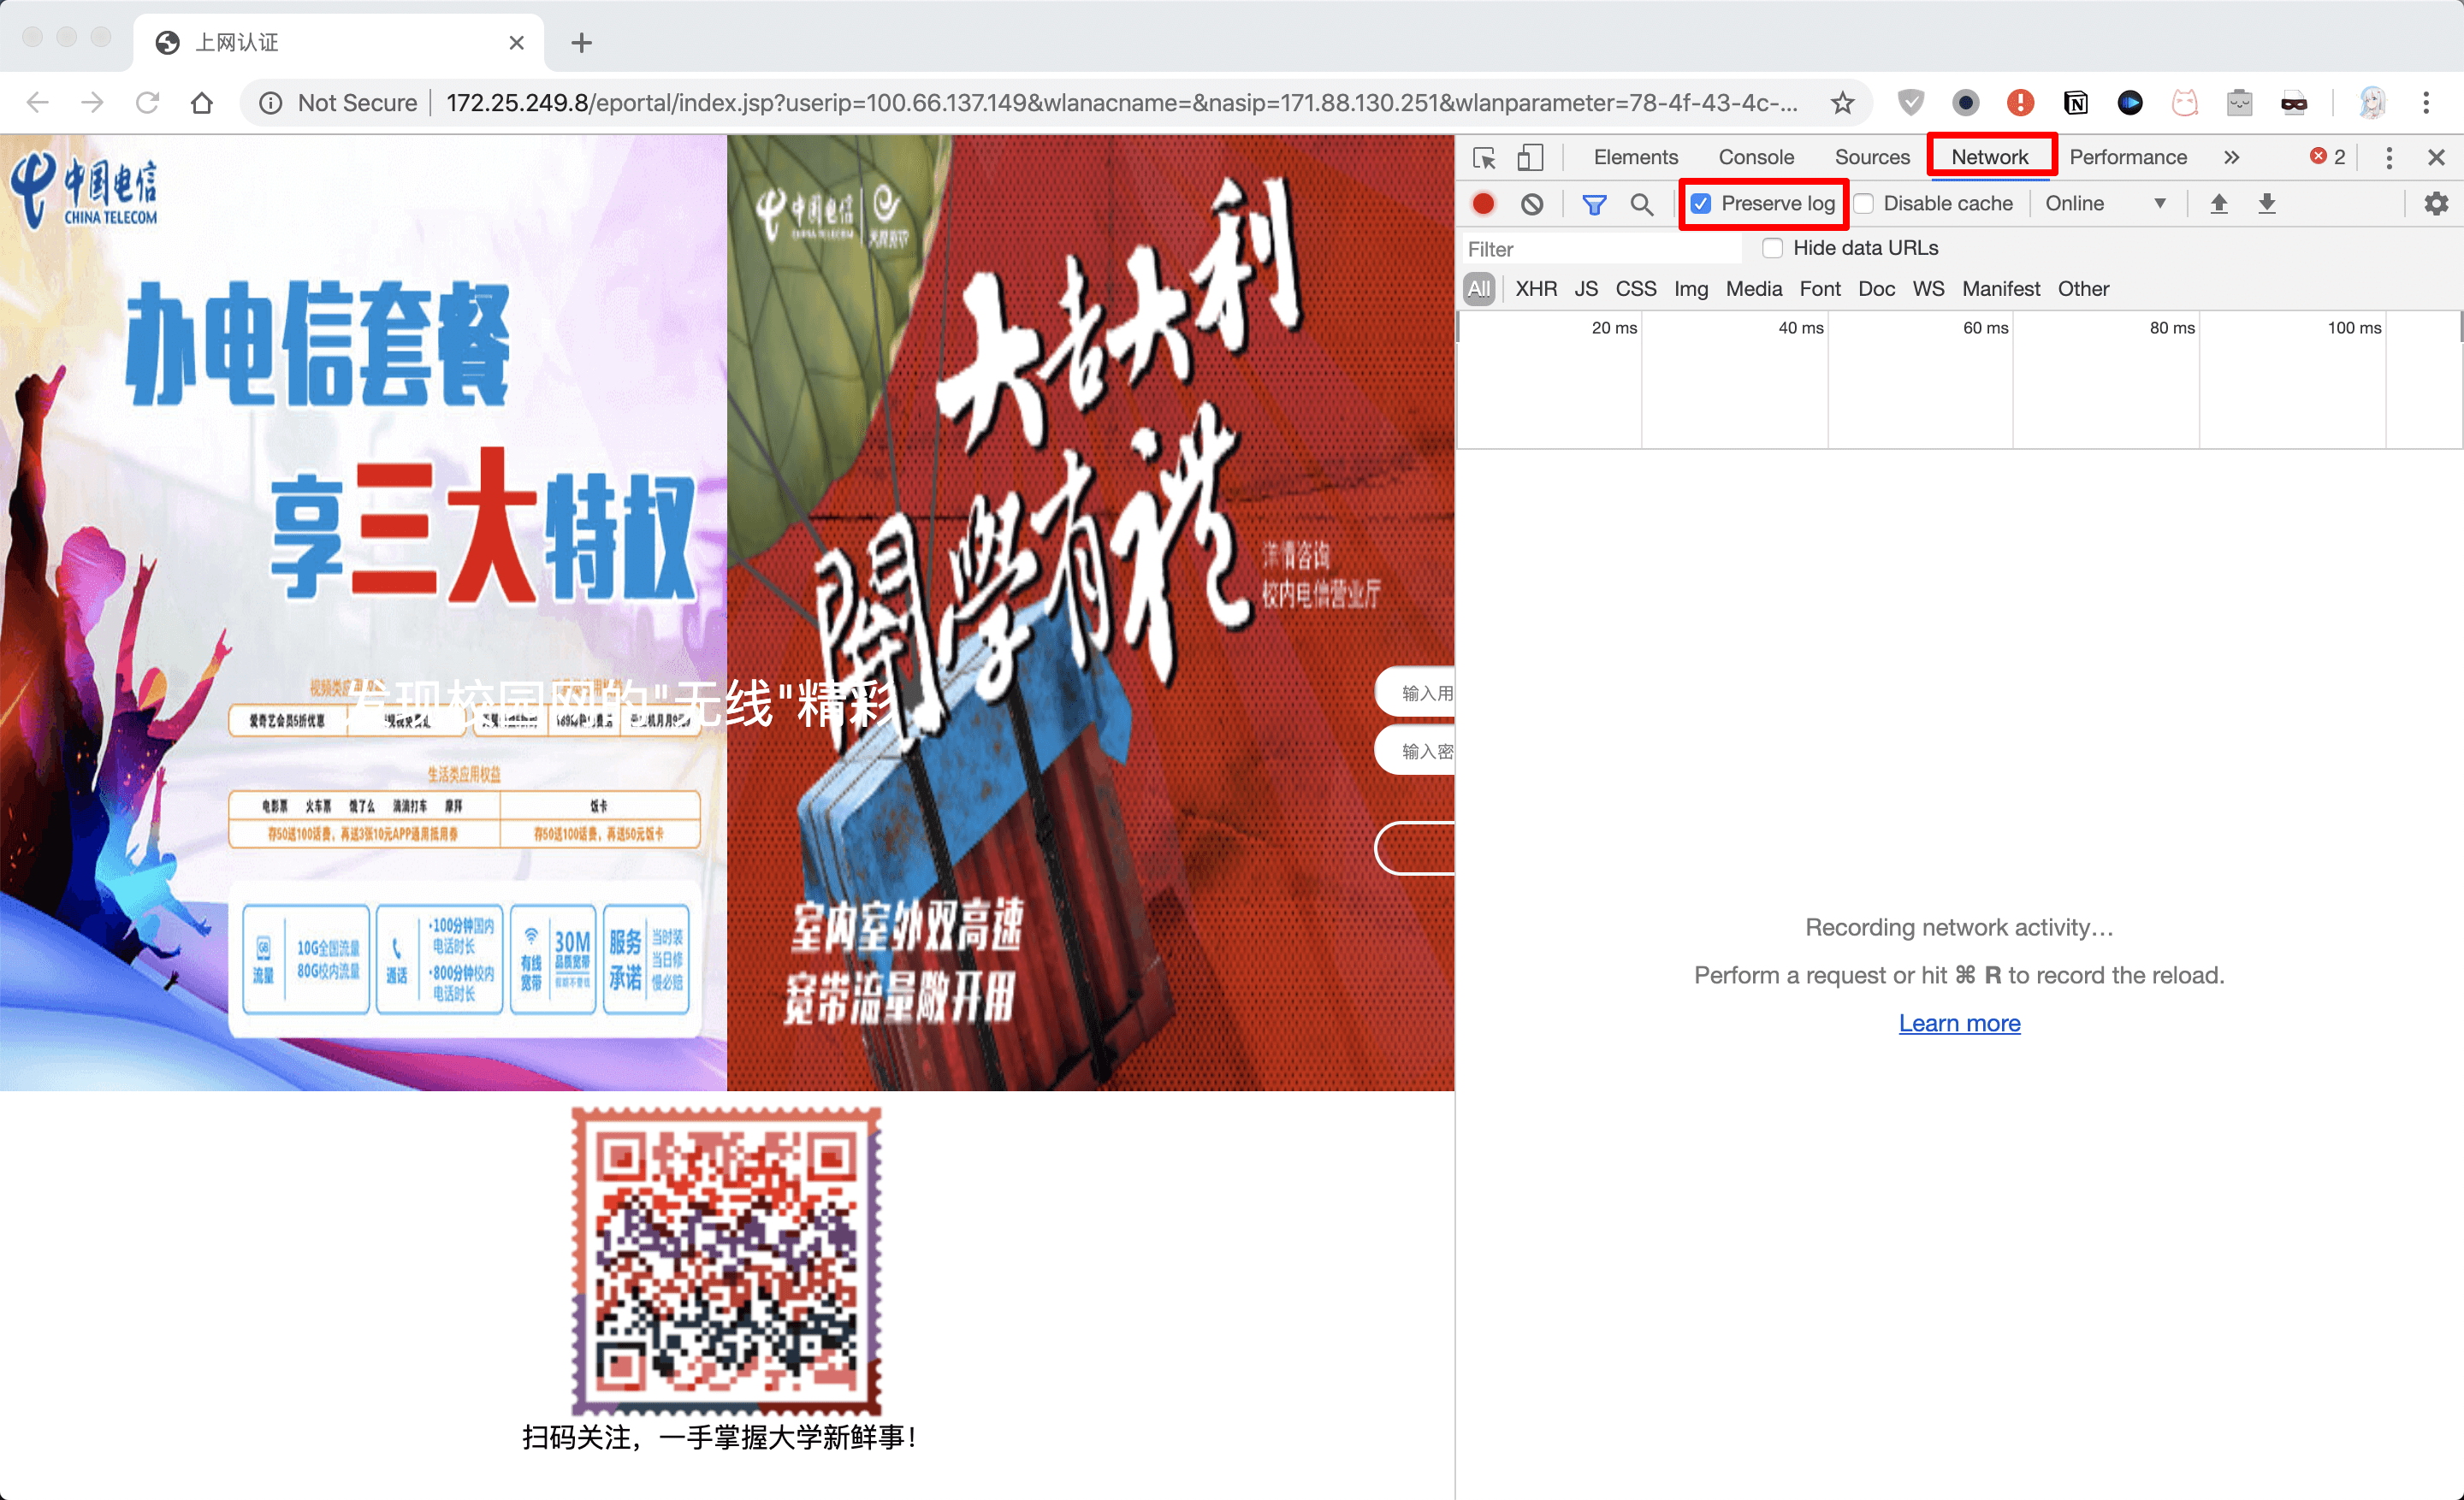The width and height of the screenshot is (2464, 1500).
Task: Uncheck the Preserve log checkbox
Action: coord(1701,204)
